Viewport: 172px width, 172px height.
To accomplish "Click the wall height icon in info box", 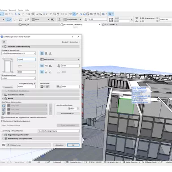I will pyautogui.click(x=111, y=20).
